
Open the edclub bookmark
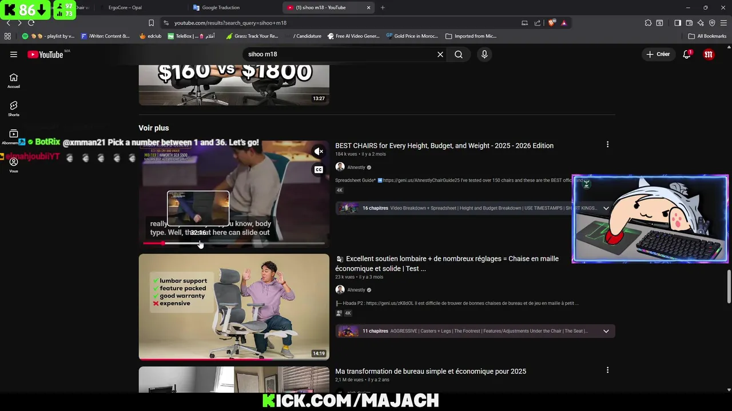click(x=150, y=36)
